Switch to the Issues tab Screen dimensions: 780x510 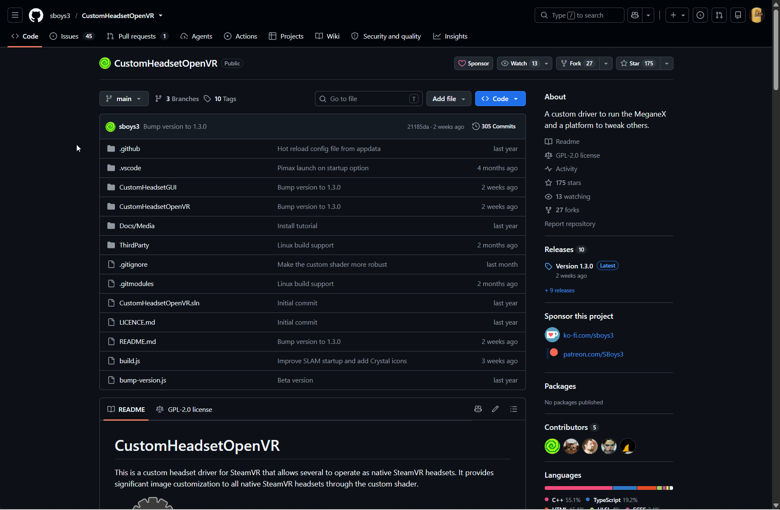coord(72,36)
